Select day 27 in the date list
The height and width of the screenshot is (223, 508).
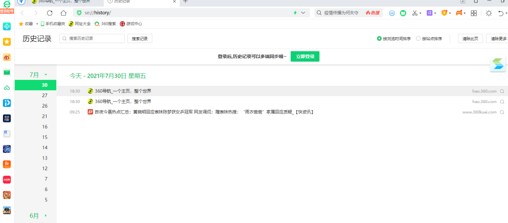click(x=44, y=95)
